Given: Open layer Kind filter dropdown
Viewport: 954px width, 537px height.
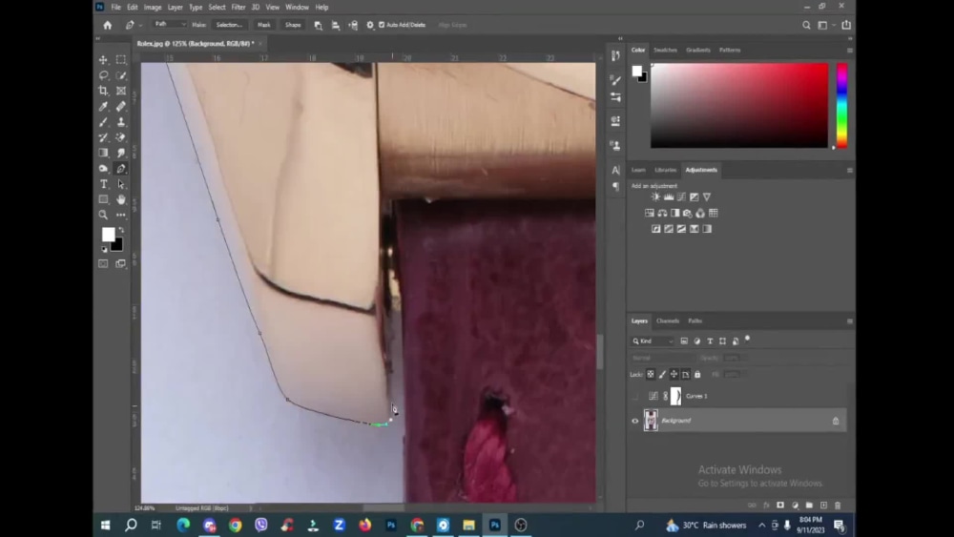Looking at the screenshot, I should coord(653,341).
